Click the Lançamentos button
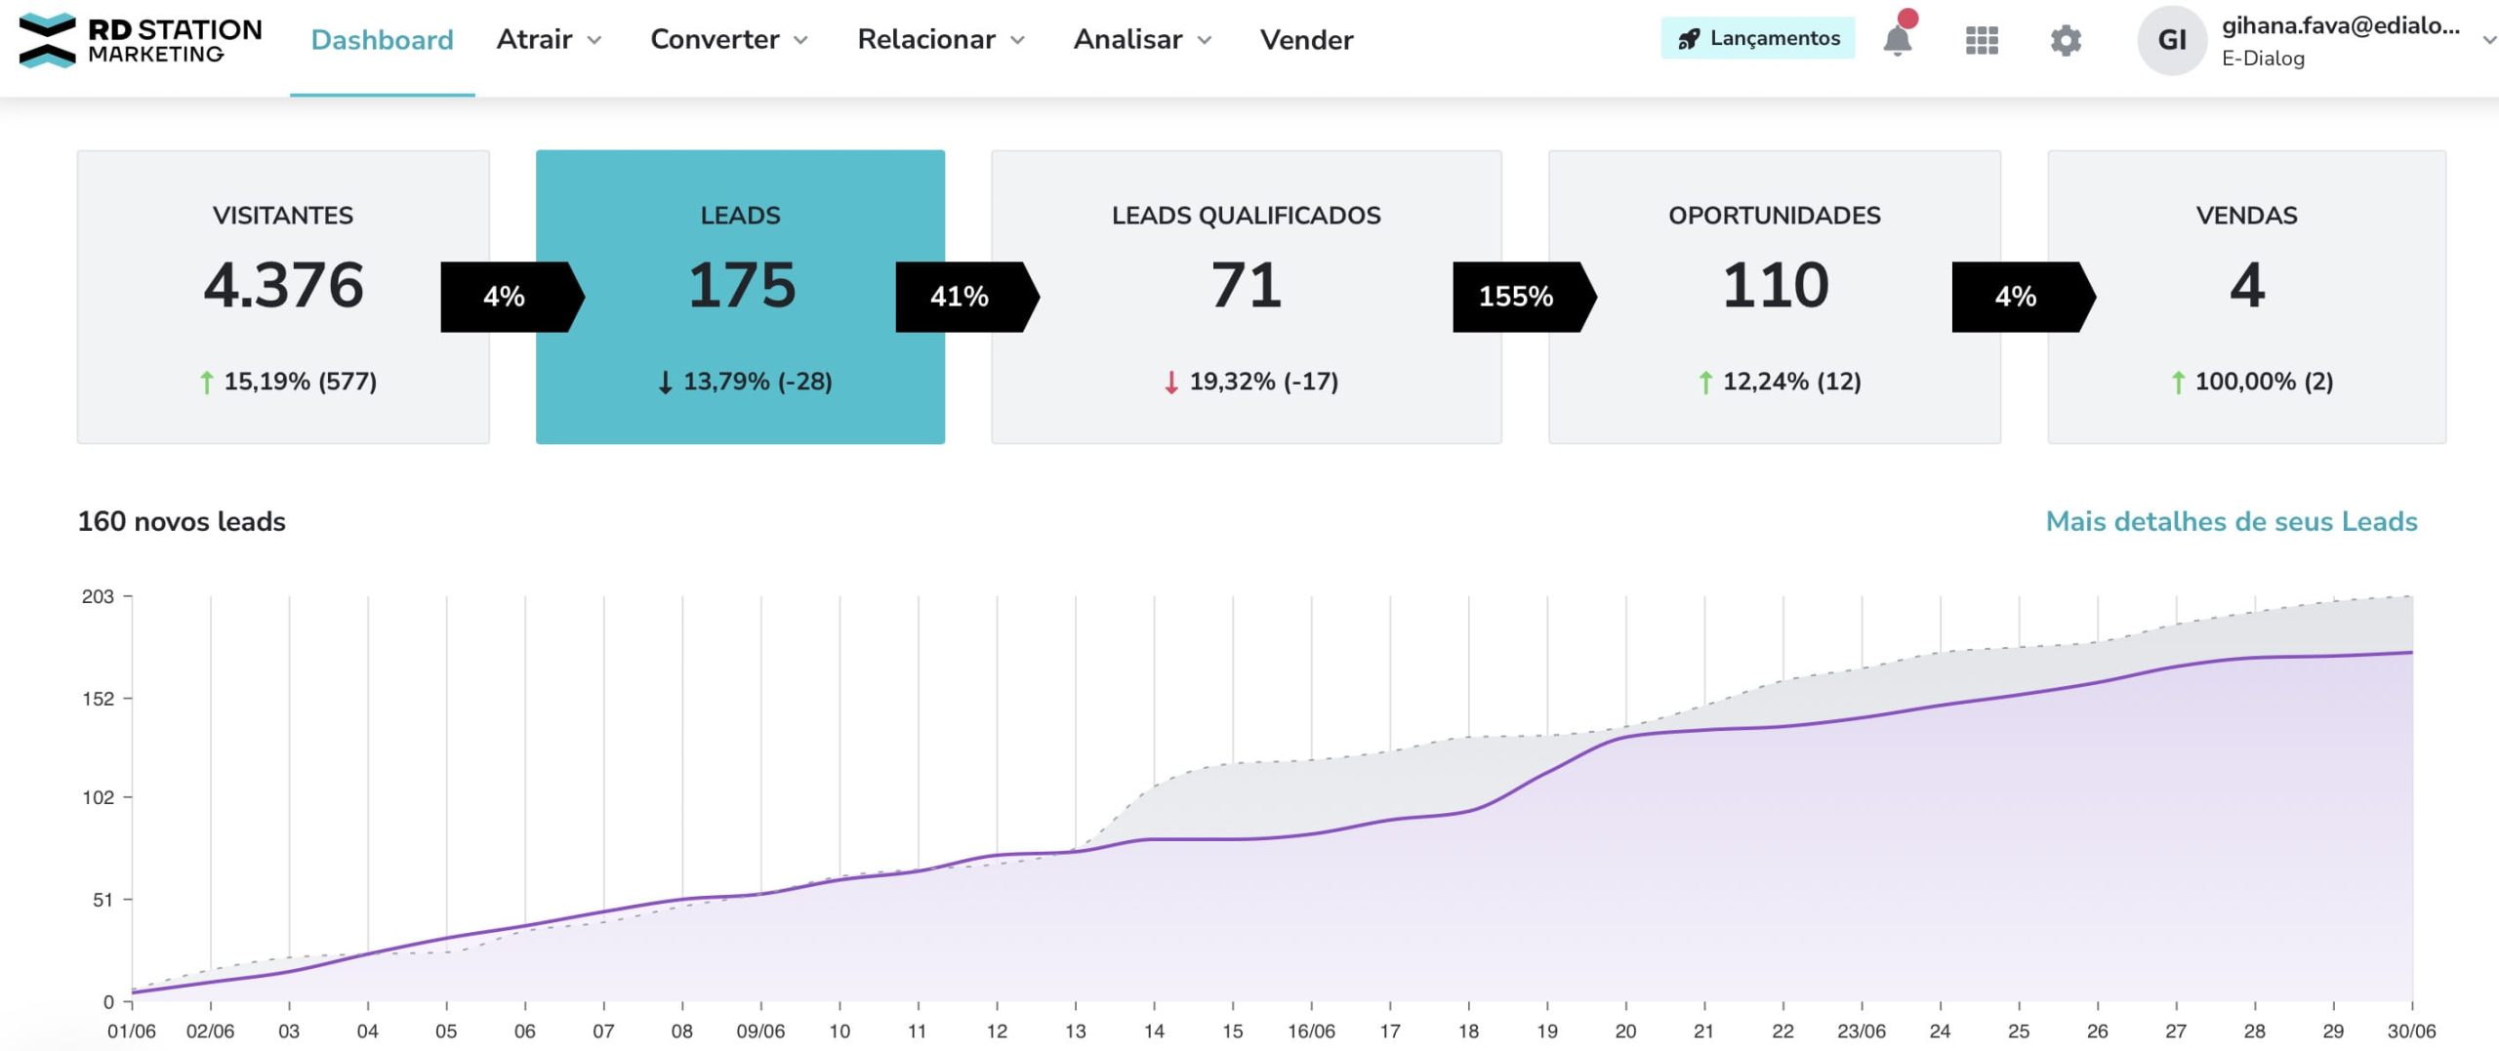The image size is (2499, 1051). point(1757,39)
